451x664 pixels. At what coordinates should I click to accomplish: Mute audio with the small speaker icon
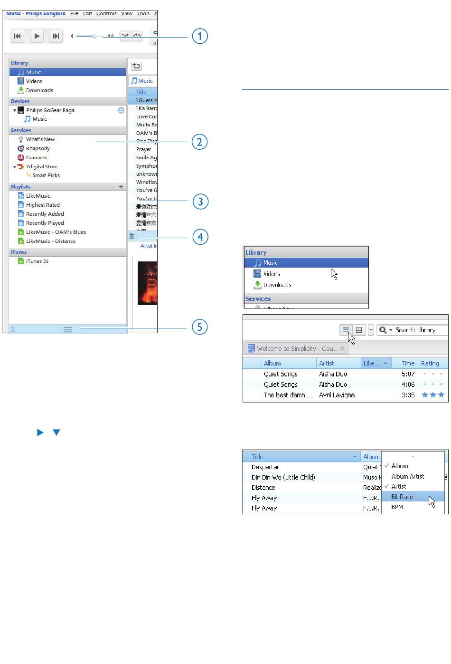tap(72, 36)
